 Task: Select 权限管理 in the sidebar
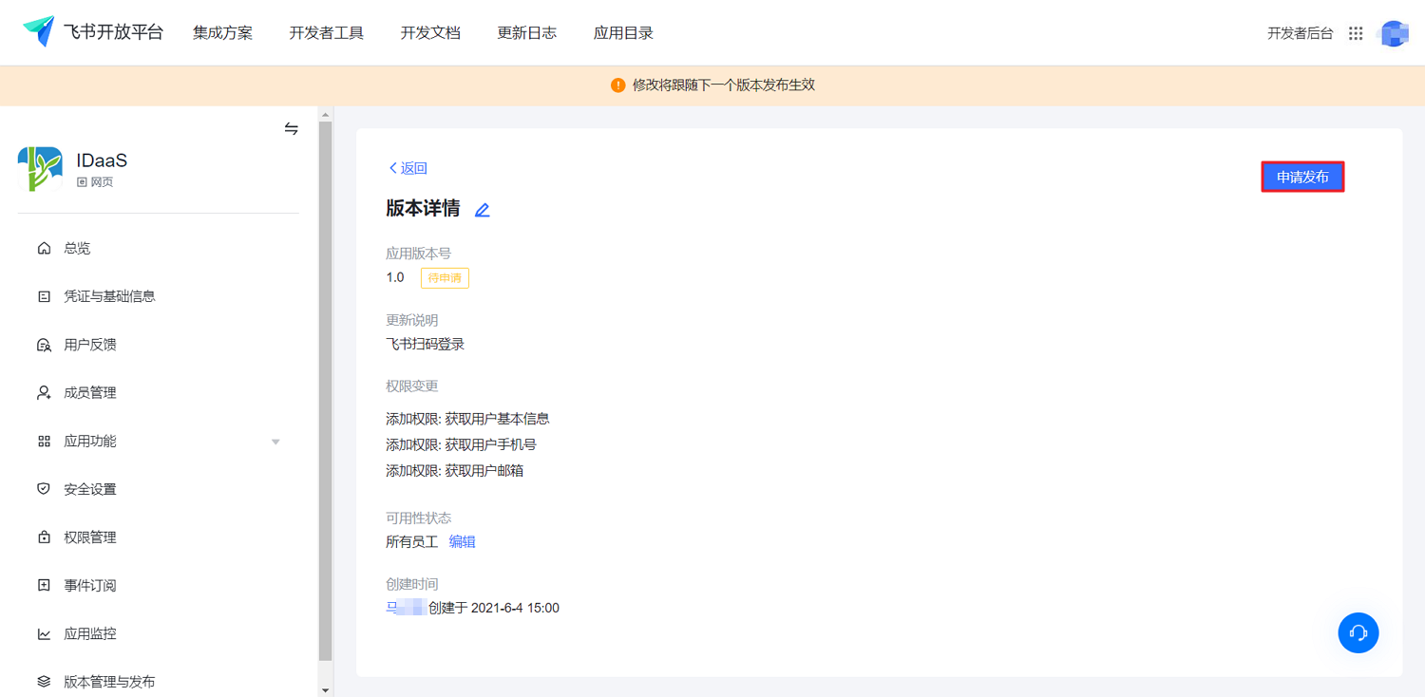click(90, 537)
